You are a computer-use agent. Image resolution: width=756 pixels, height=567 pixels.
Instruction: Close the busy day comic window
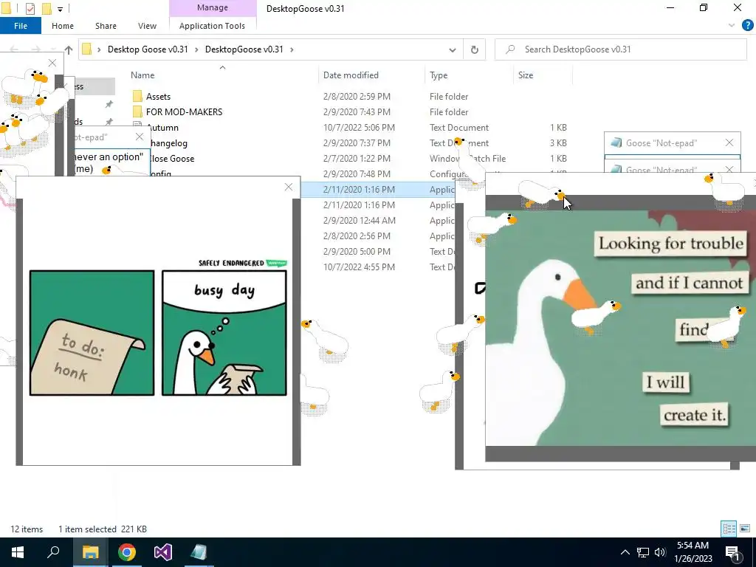tap(289, 187)
